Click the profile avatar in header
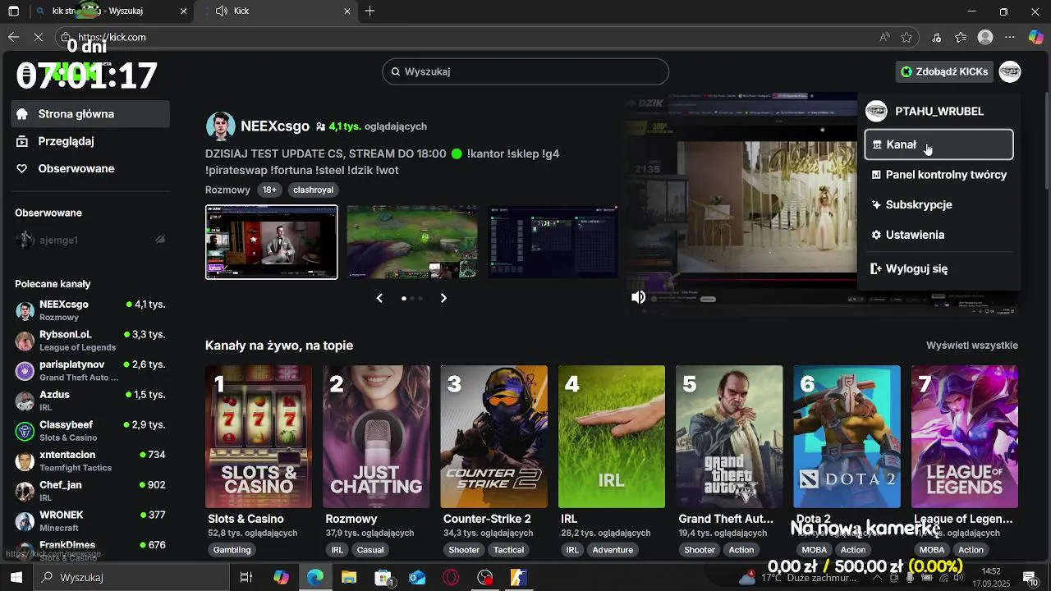 tap(1009, 71)
